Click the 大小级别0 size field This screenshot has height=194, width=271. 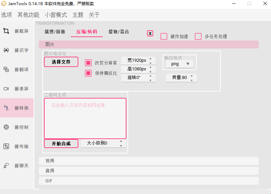point(103,144)
